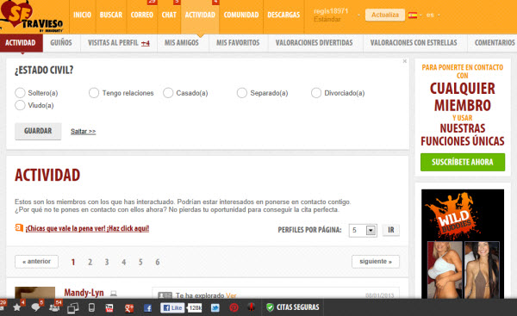Switch to Visitas al Perfil tab

[119, 43]
